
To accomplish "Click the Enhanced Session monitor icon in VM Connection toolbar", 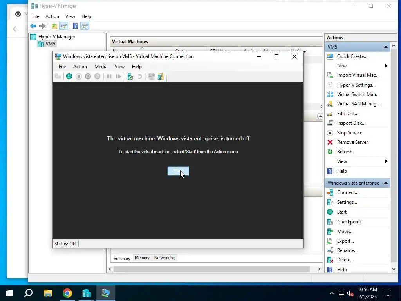I will (x=152, y=76).
